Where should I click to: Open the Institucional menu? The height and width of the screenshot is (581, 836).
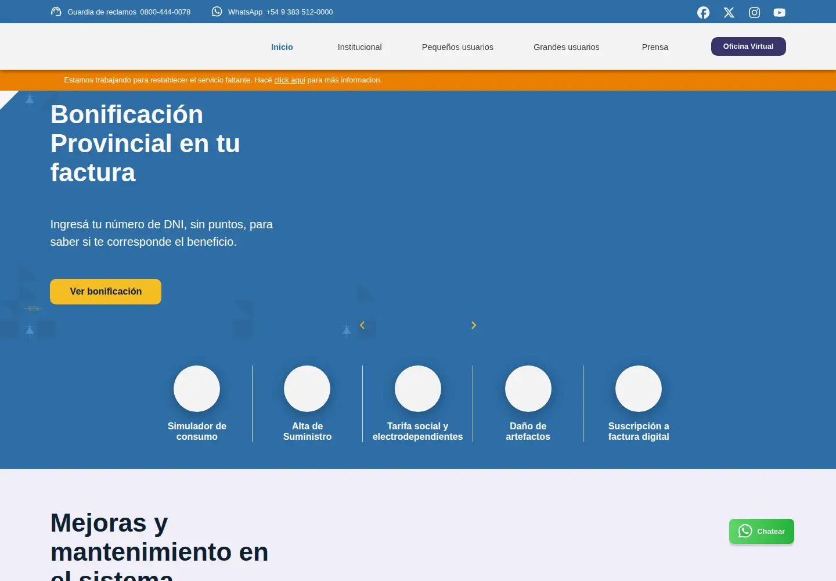coord(360,47)
